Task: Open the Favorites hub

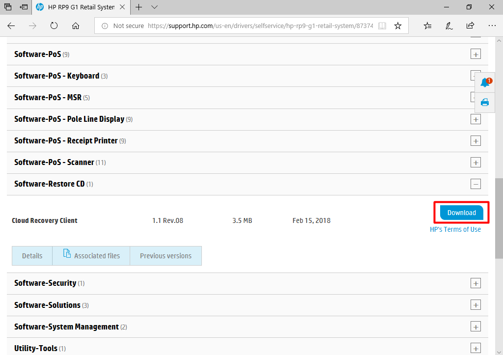Action: [x=428, y=26]
